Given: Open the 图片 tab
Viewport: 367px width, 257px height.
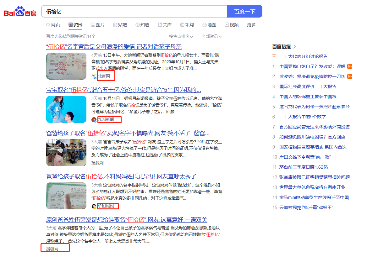Looking at the screenshot, I should coord(98,25).
